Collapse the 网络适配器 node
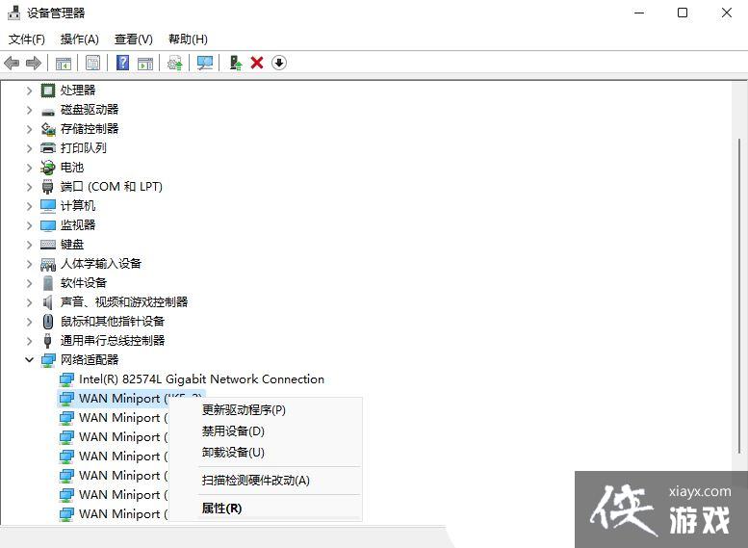 tap(29, 360)
